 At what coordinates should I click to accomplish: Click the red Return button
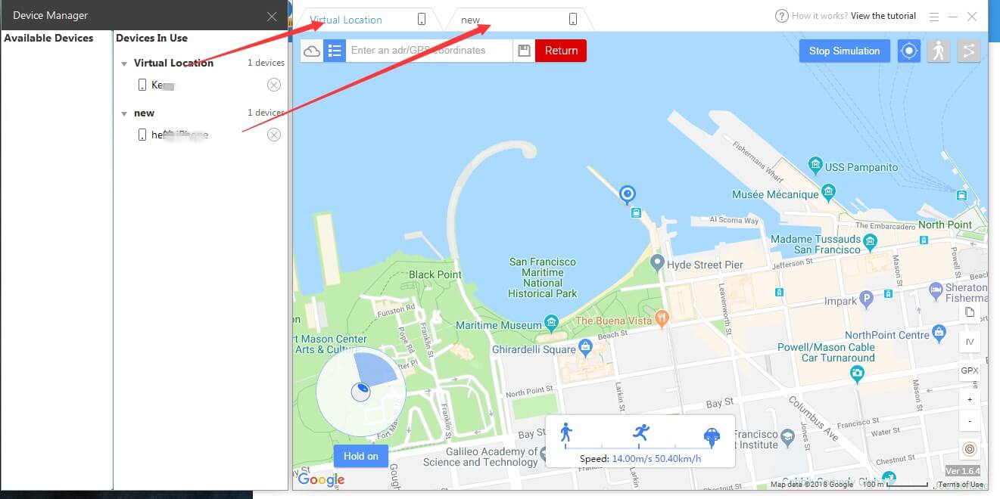561,51
